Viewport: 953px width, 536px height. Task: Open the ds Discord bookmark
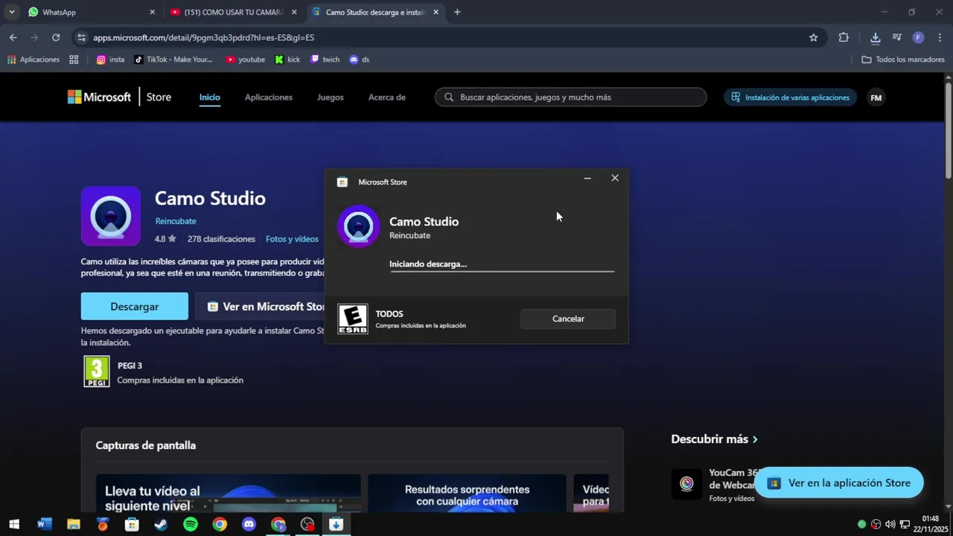click(360, 60)
